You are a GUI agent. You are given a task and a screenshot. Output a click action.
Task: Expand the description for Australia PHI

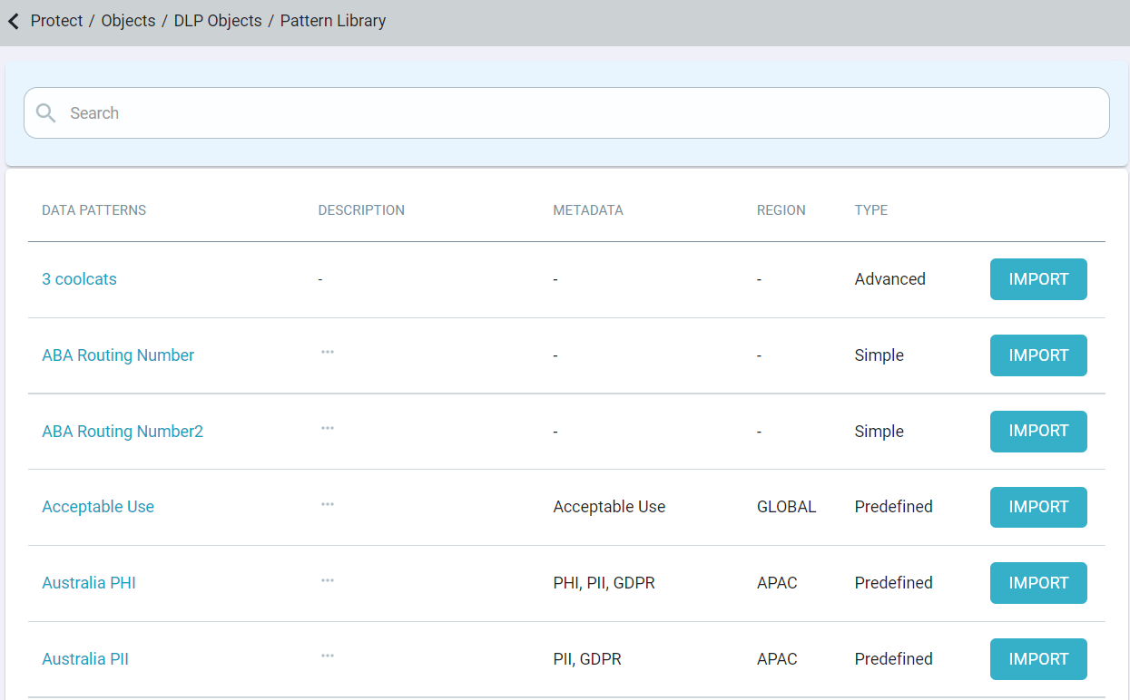coord(328,582)
